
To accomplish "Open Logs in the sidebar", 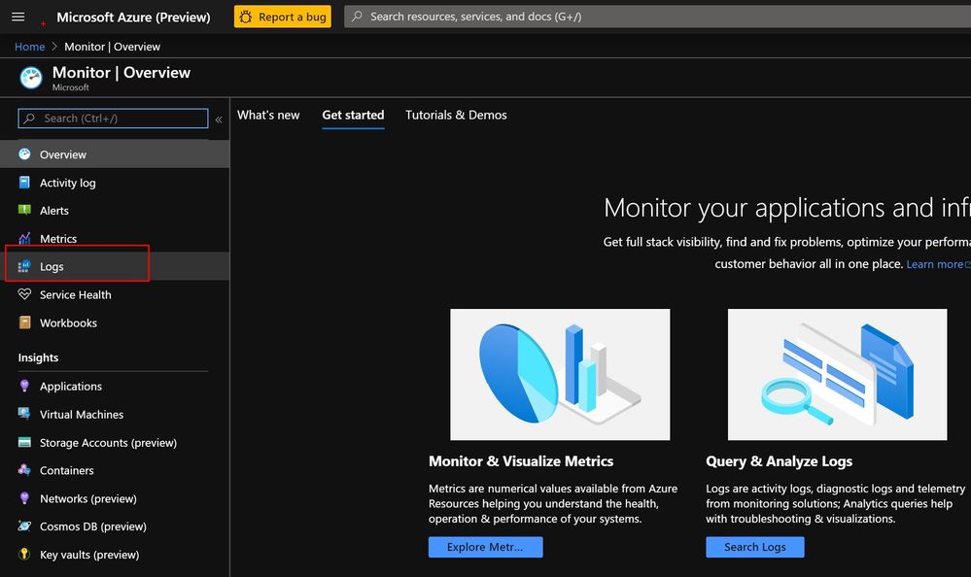I will [x=115, y=266].
